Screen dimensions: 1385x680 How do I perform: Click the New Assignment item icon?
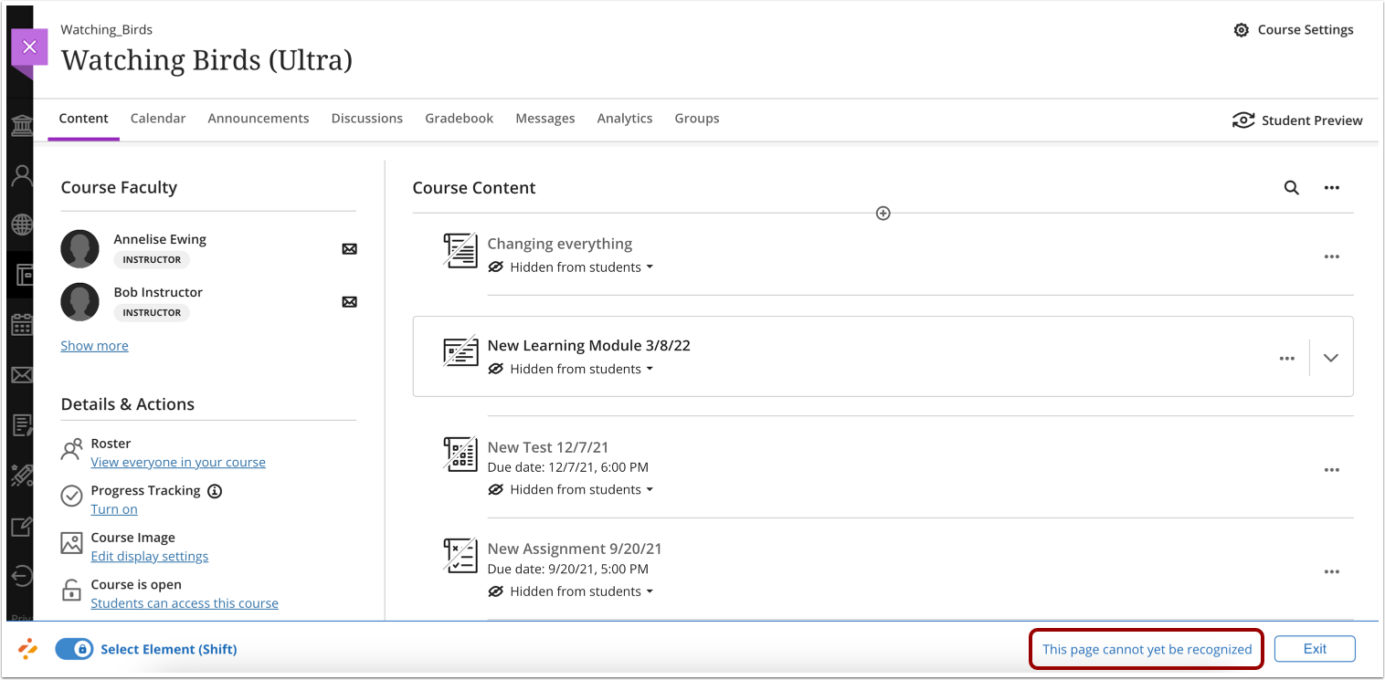click(x=460, y=555)
